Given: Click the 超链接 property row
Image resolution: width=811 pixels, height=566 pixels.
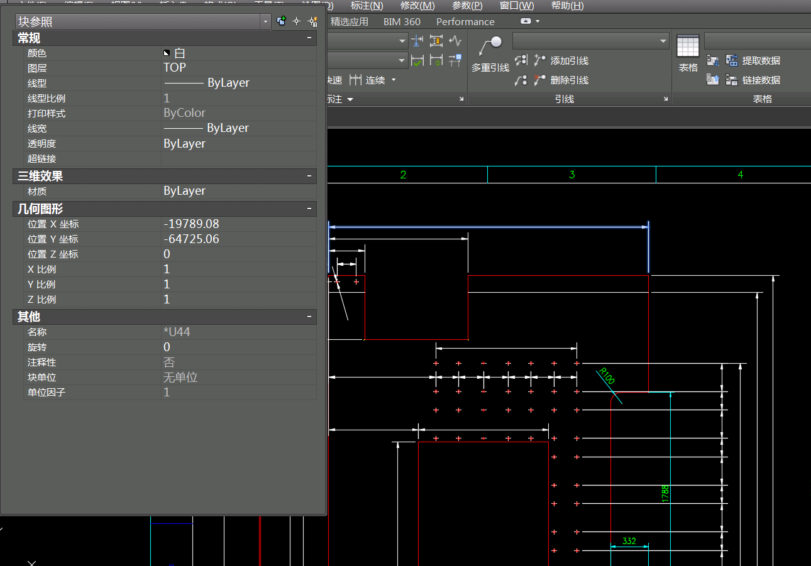Looking at the screenshot, I should pyautogui.click(x=170, y=159).
